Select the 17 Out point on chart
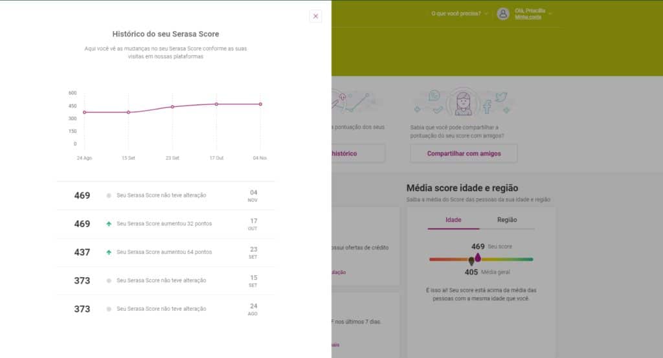This screenshot has width=663, height=358. pyautogui.click(x=216, y=104)
